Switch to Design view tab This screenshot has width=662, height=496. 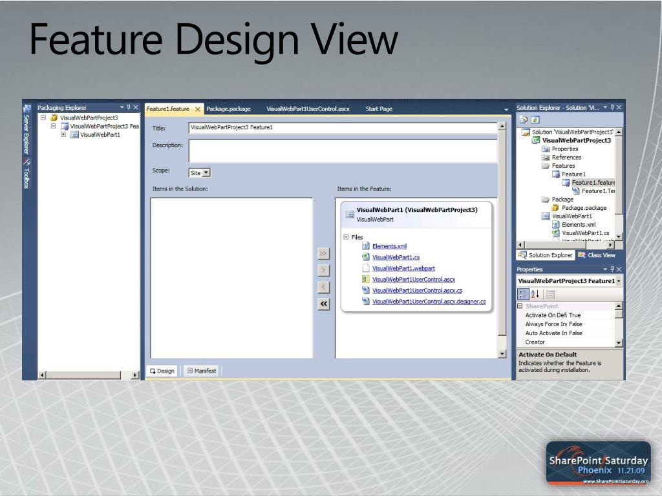pyautogui.click(x=162, y=371)
